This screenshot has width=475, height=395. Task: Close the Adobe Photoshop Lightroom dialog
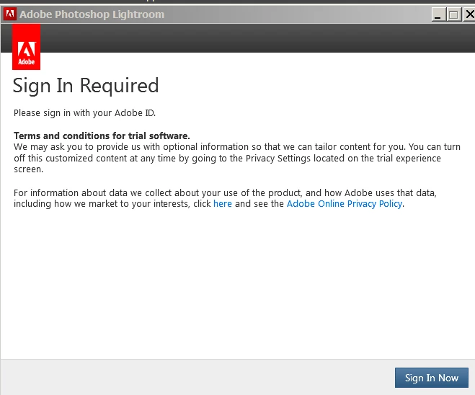(x=469, y=14)
